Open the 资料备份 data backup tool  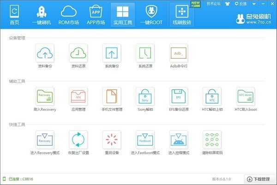tap(45, 53)
